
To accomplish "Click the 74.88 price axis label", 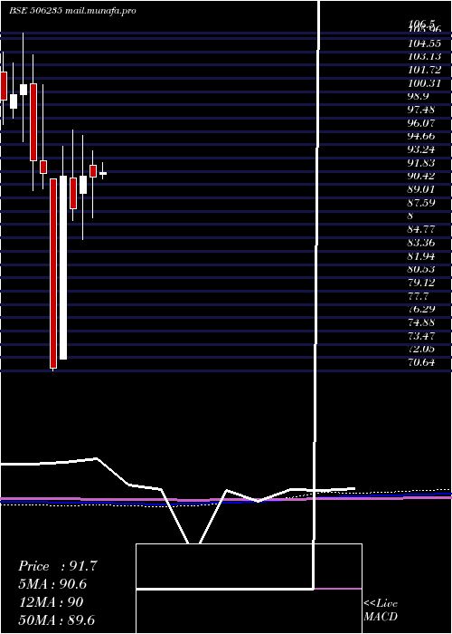I will click(422, 322).
